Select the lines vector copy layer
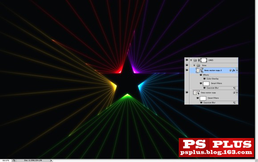The width and height of the screenshot is (258, 162). click(214, 93)
